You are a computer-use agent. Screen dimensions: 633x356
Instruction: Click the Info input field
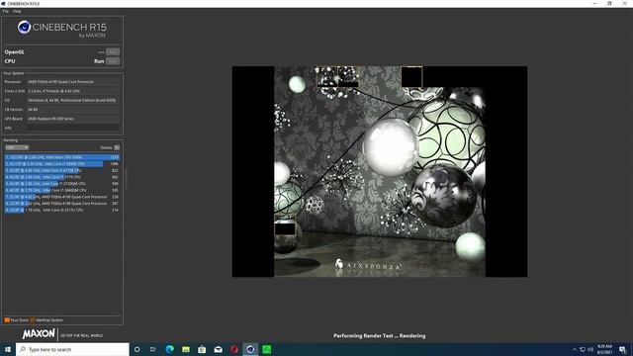[73, 128]
